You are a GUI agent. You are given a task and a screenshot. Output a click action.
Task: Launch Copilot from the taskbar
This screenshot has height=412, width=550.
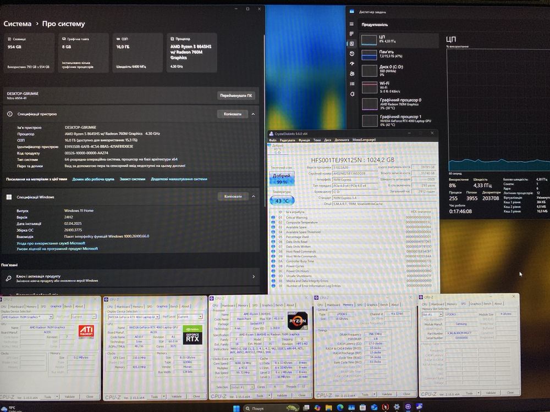point(317,408)
